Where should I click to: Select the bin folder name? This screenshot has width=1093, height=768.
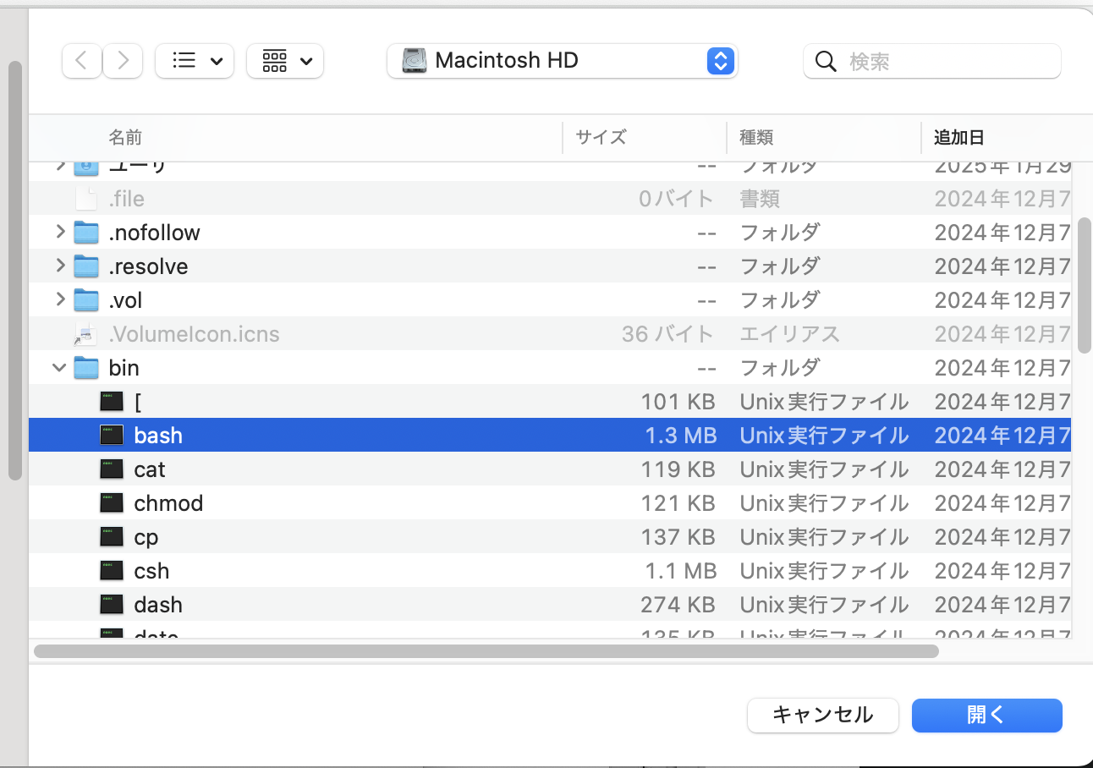click(x=124, y=368)
